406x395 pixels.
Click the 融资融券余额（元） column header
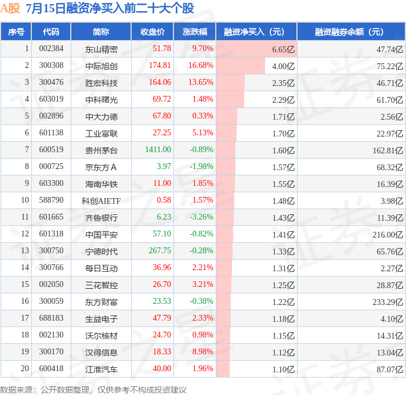click(x=351, y=31)
